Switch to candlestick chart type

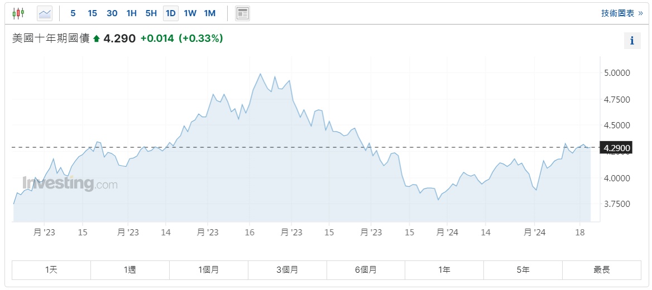point(19,13)
